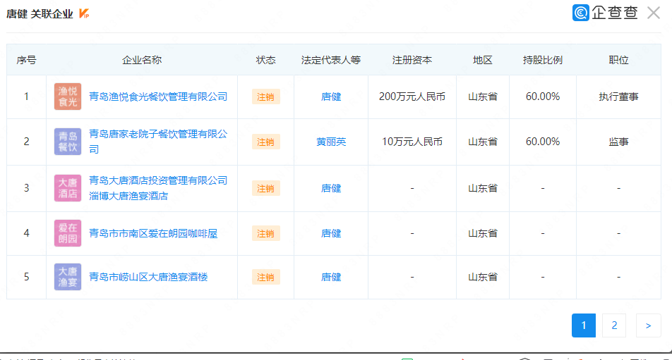Screen dimensions: 672x360
Task: Click the 青岛餐饮 company logo icon
Action: [x=68, y=142]
